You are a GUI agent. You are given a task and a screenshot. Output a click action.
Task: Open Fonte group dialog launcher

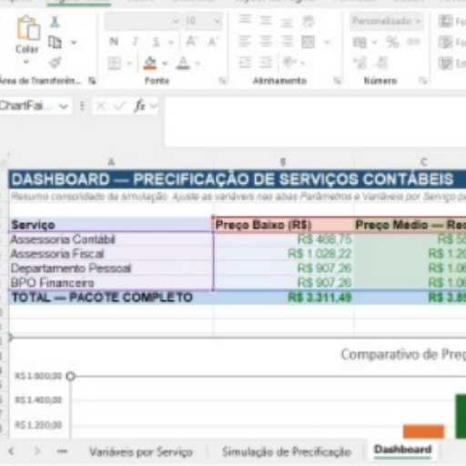(x=223, y=81)
